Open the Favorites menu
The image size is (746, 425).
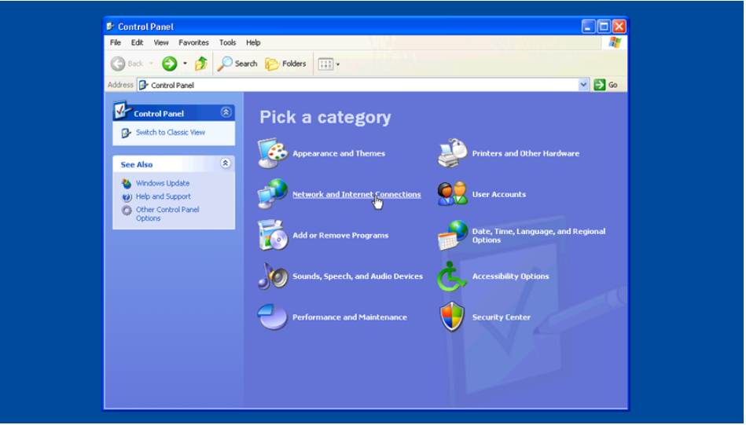(193, 42)
